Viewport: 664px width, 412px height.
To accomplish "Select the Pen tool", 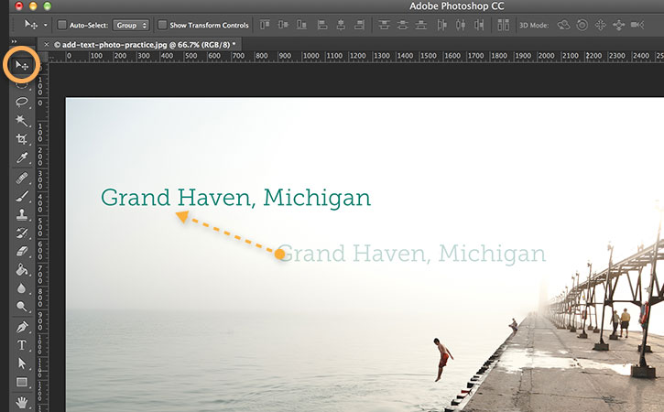I will 21,327.
